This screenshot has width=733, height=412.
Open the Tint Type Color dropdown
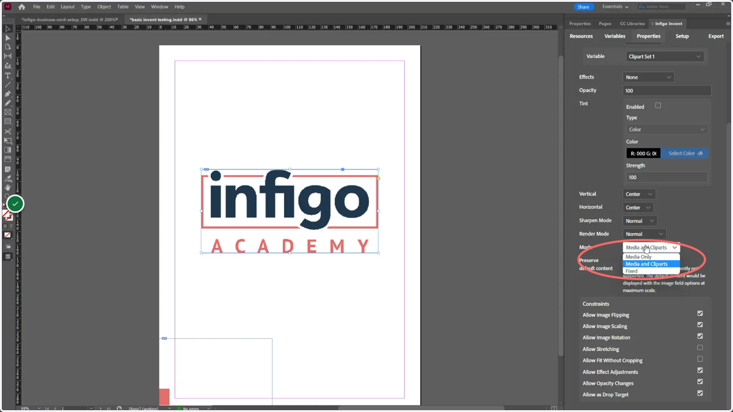[x=667, y=129]
